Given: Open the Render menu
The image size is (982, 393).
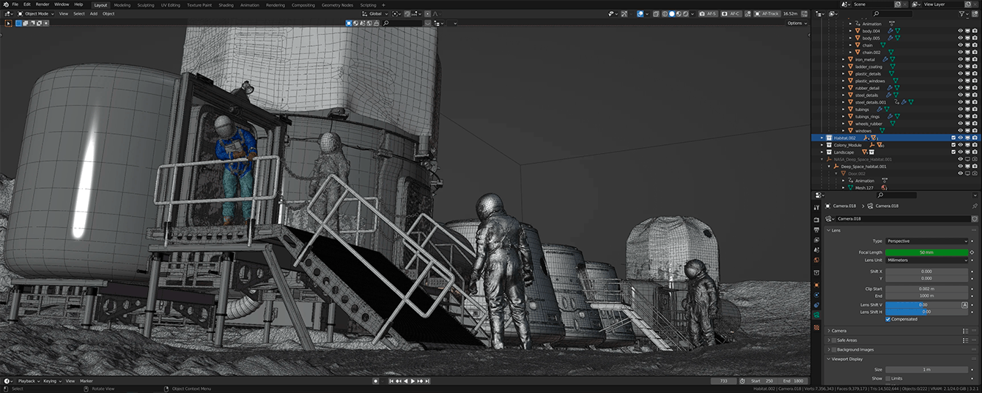Looking at the screenshot, I should 43,4.
